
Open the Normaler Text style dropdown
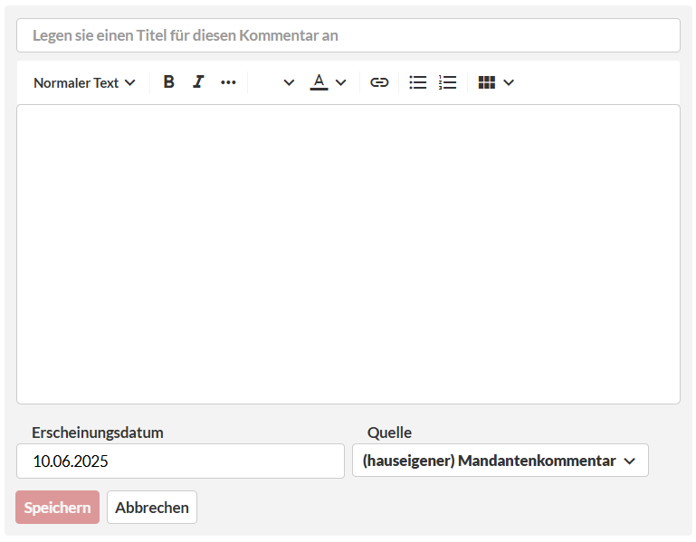pyautogui.click(x=84, y=82)
